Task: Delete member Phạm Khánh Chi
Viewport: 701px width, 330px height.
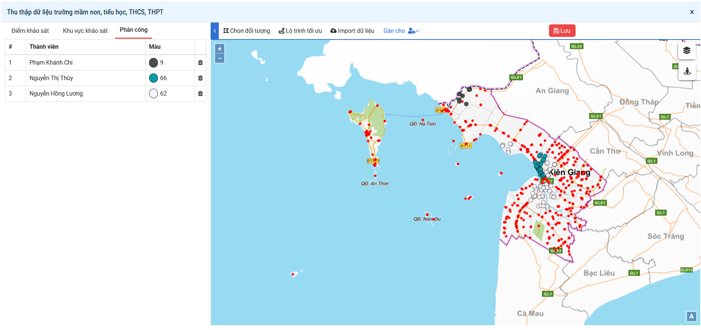Action: coord(200,62)
